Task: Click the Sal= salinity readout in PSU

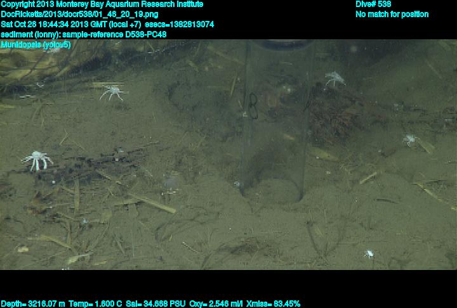Action: tap(156, 304)
